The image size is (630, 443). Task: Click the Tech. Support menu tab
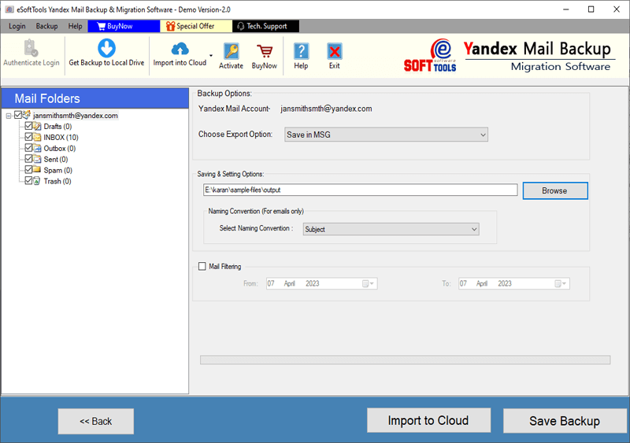[265, 26]
